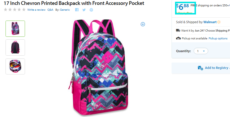Select back view backpack thumbnail
This screenshot has width=230, height=117.
click(x=15, y=47)
